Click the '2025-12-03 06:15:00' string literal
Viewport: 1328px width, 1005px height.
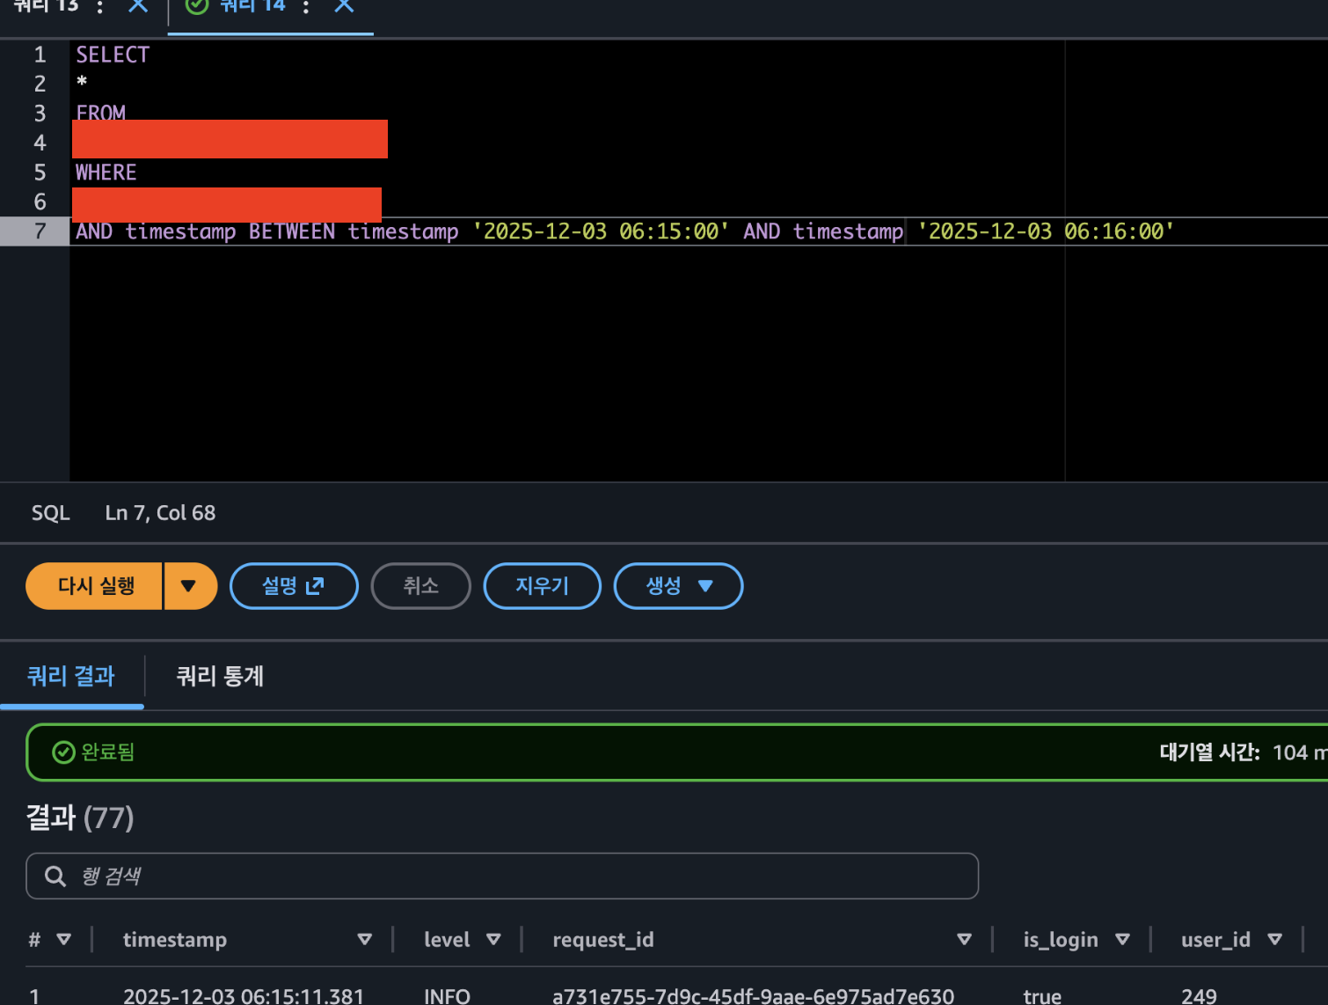(x=601, y=231)
